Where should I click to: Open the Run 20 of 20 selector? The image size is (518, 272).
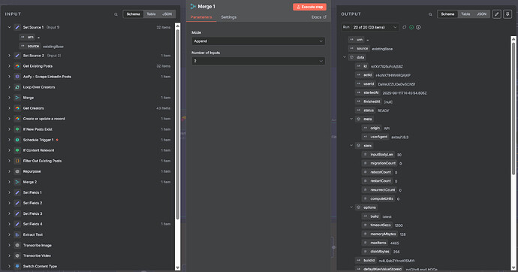tap(374, 27)
